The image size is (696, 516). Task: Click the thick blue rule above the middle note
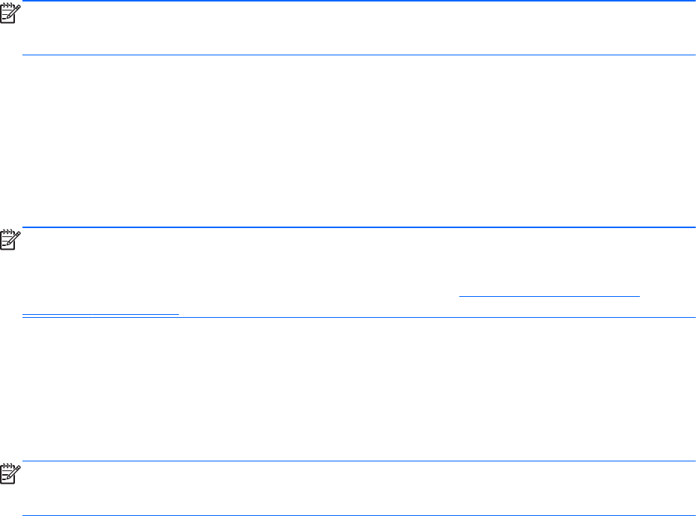click(358, 227)
